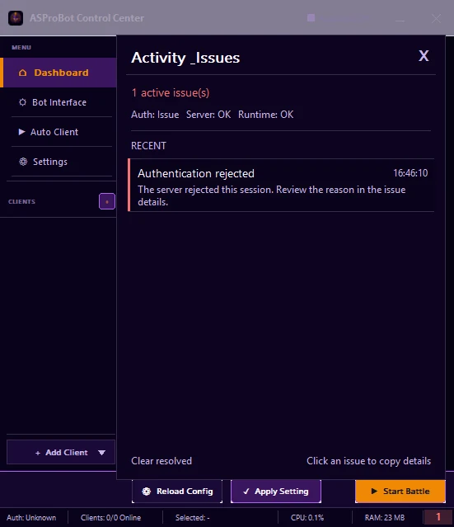Click the Settings gear icon

pyautogui.click(x=23, y=162)
